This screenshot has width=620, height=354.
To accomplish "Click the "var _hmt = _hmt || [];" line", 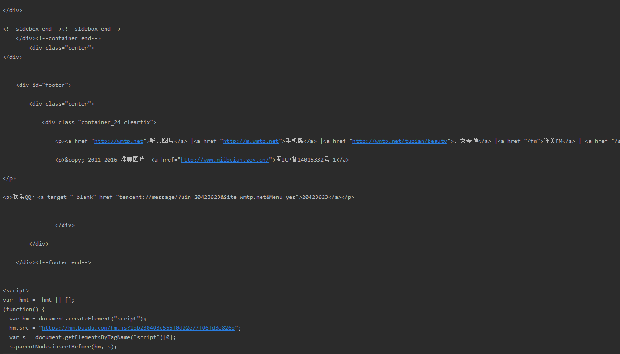I will [39, 300].
